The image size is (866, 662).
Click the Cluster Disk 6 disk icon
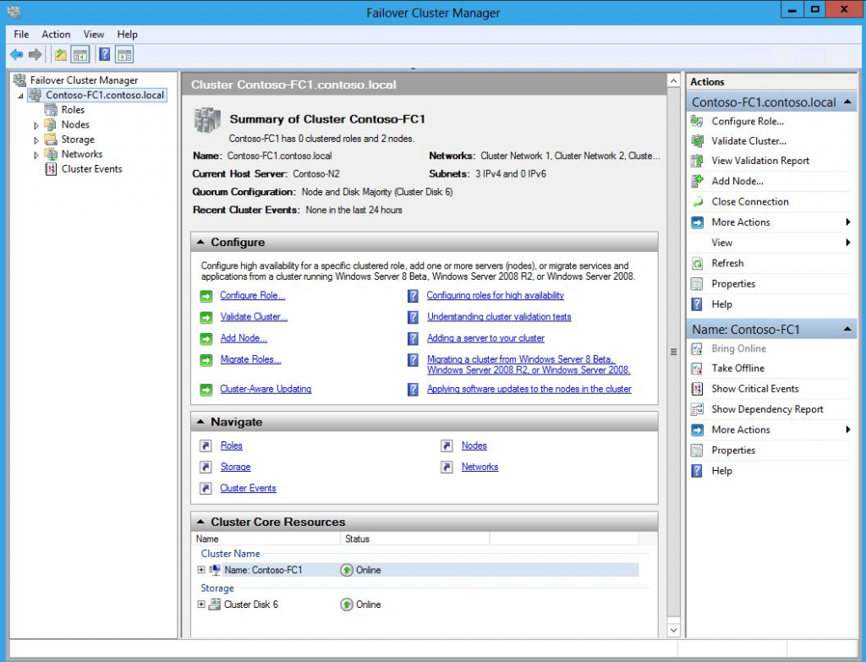(x=214, y=605)
